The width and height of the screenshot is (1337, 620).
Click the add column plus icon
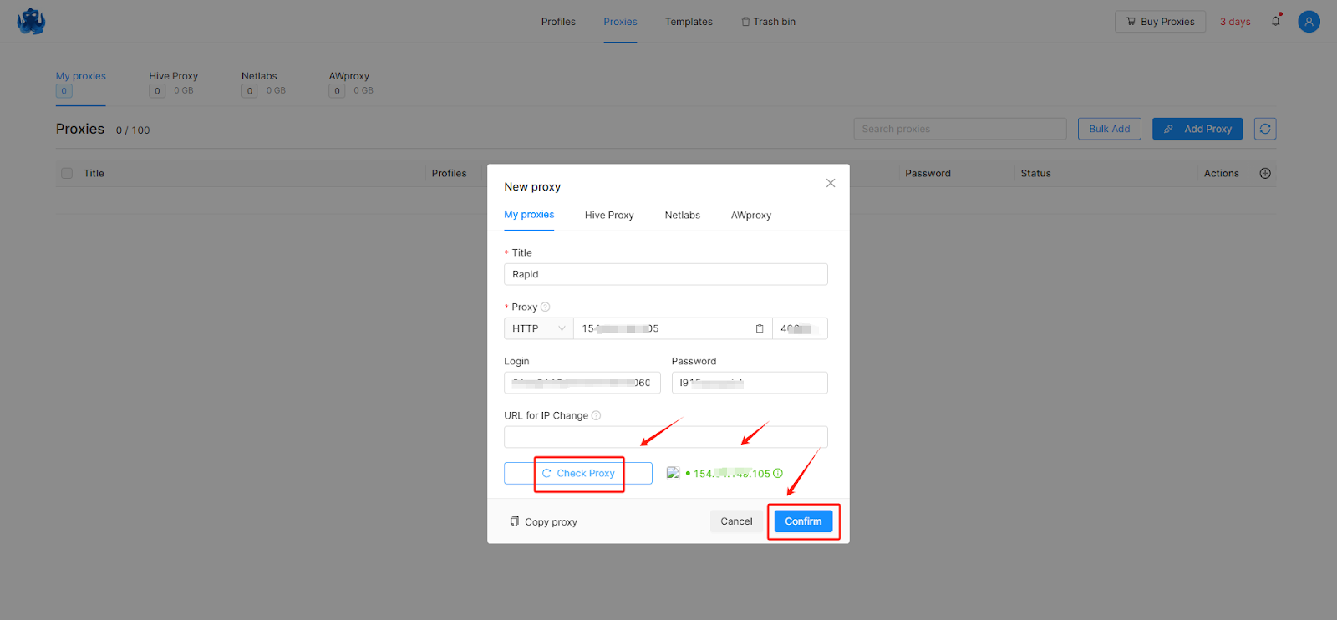tap(1265, 173)
